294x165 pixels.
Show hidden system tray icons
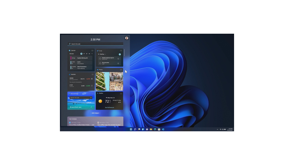(217, 129)
